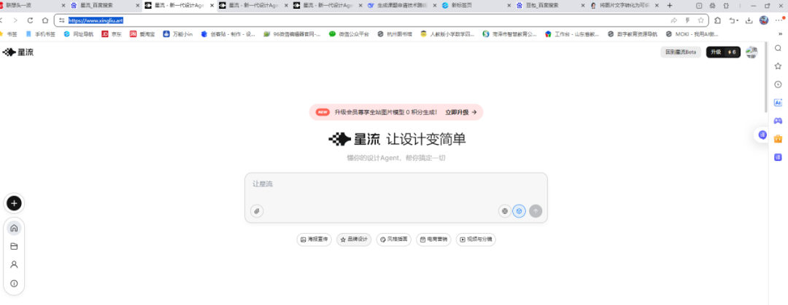Select the 品牌设计 preset chip
The height and width of the screenshot is (305, 788).
pyautogui.click(x=354, y=239)
